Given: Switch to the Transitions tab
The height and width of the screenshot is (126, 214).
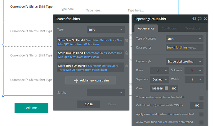Looking at the screenshot, I should [193, 28].
